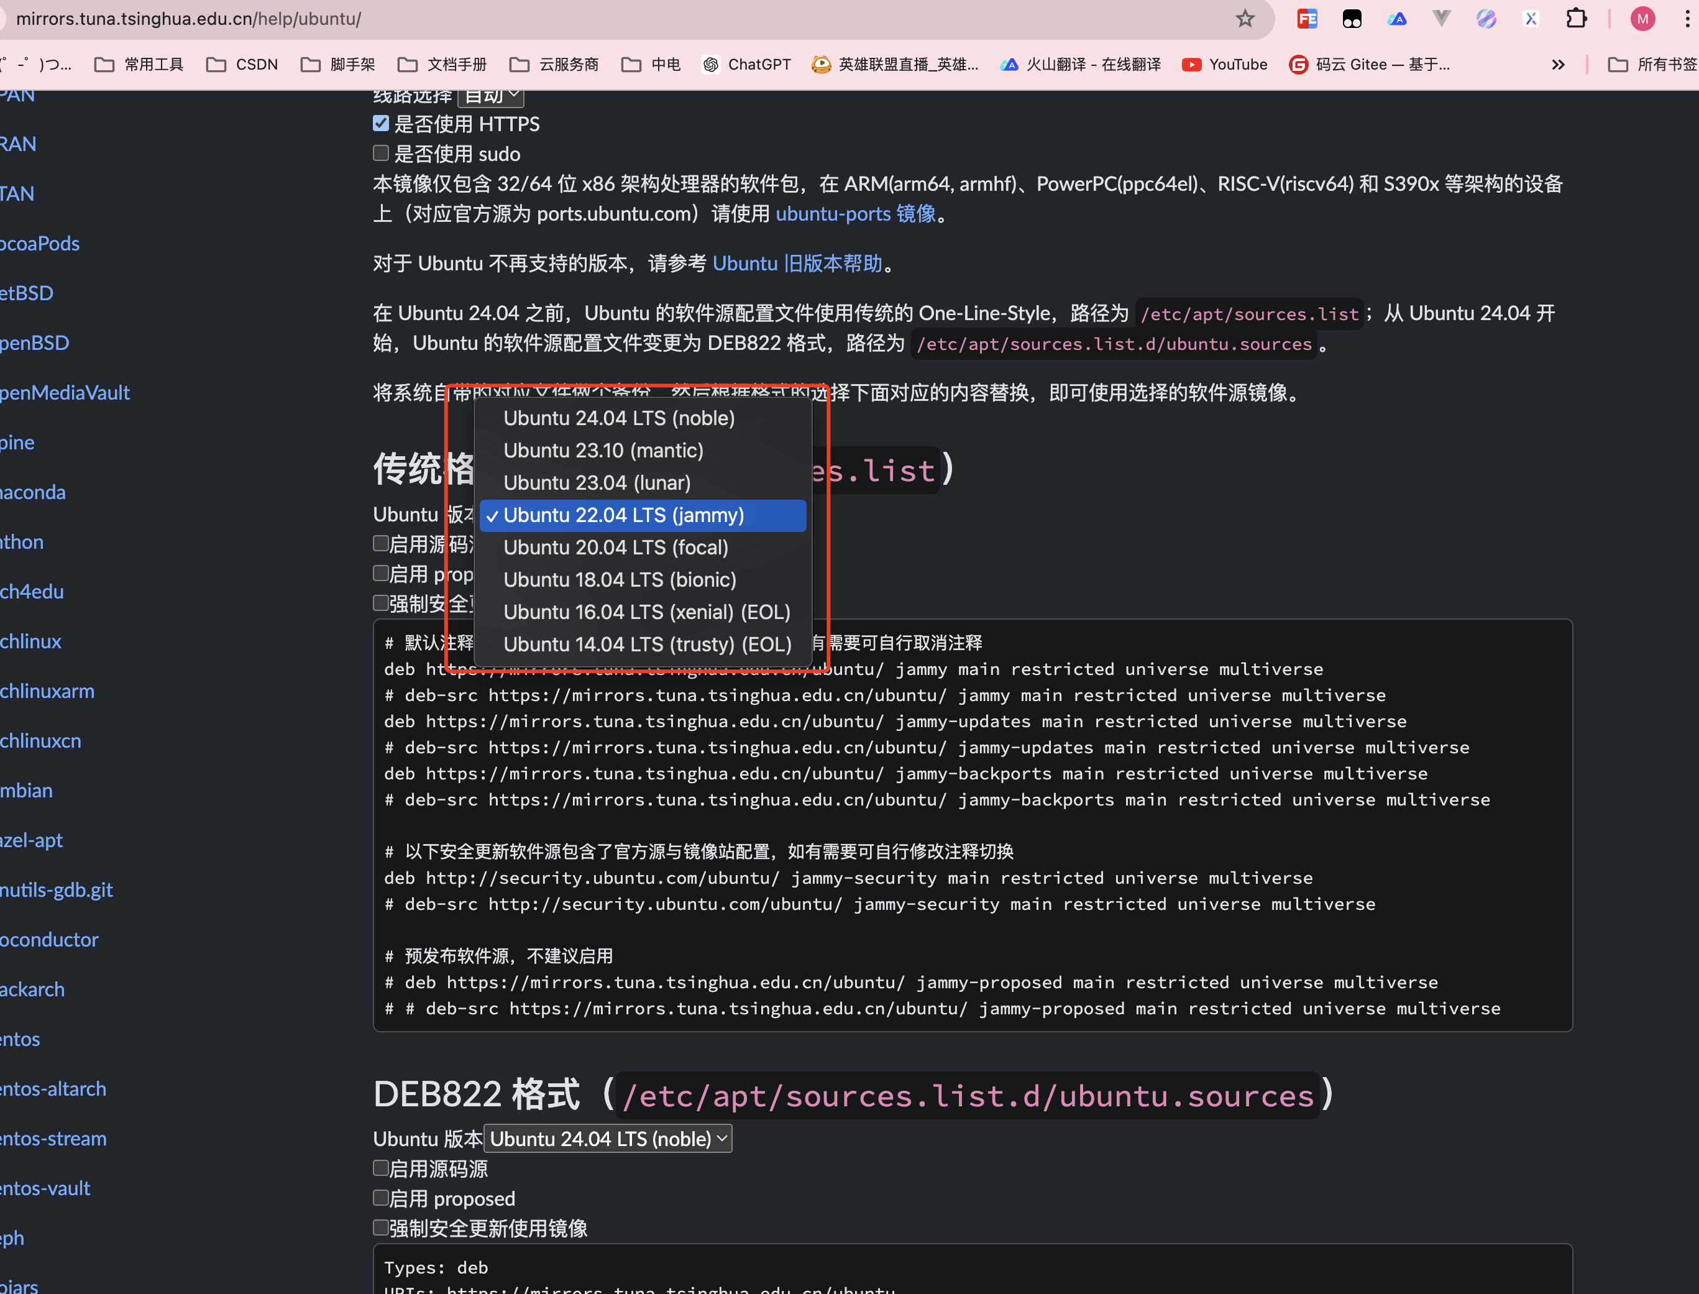This screenshot has width=1699, height=1294.
Task: Click inside the jammy sources.list code block
Action: pos(972,825)
